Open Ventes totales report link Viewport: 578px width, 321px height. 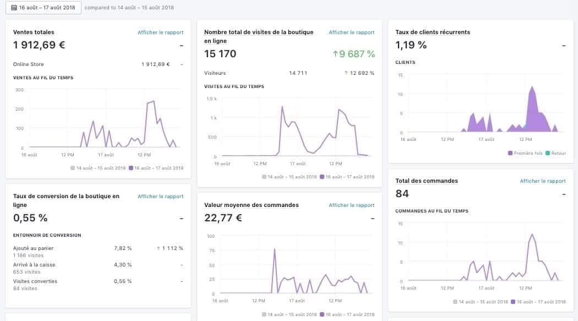tap(160, 32)
